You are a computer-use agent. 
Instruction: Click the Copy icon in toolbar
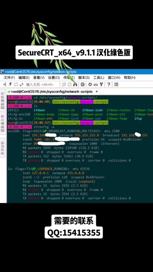click(x=64, y=84)
